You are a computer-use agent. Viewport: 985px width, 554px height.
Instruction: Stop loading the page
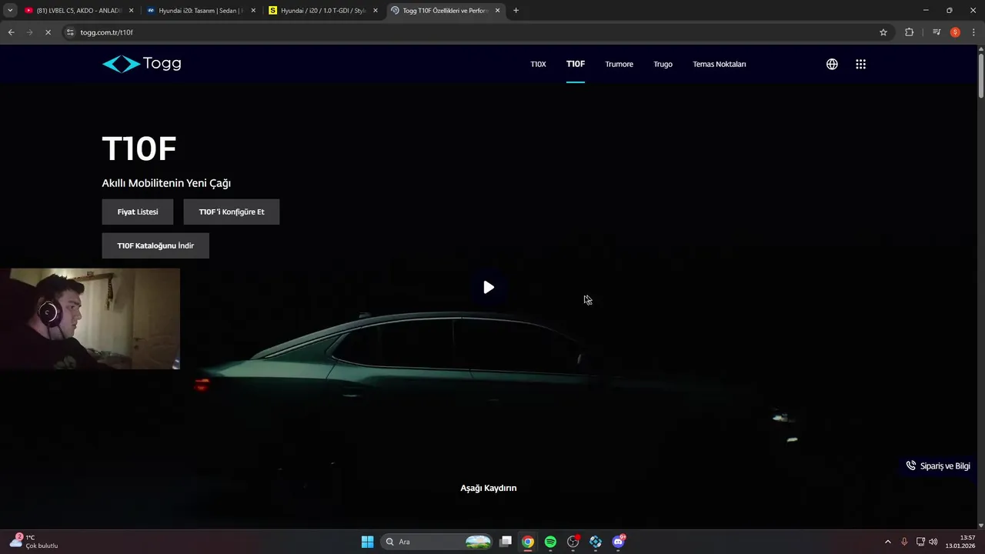tap(48, 32)
